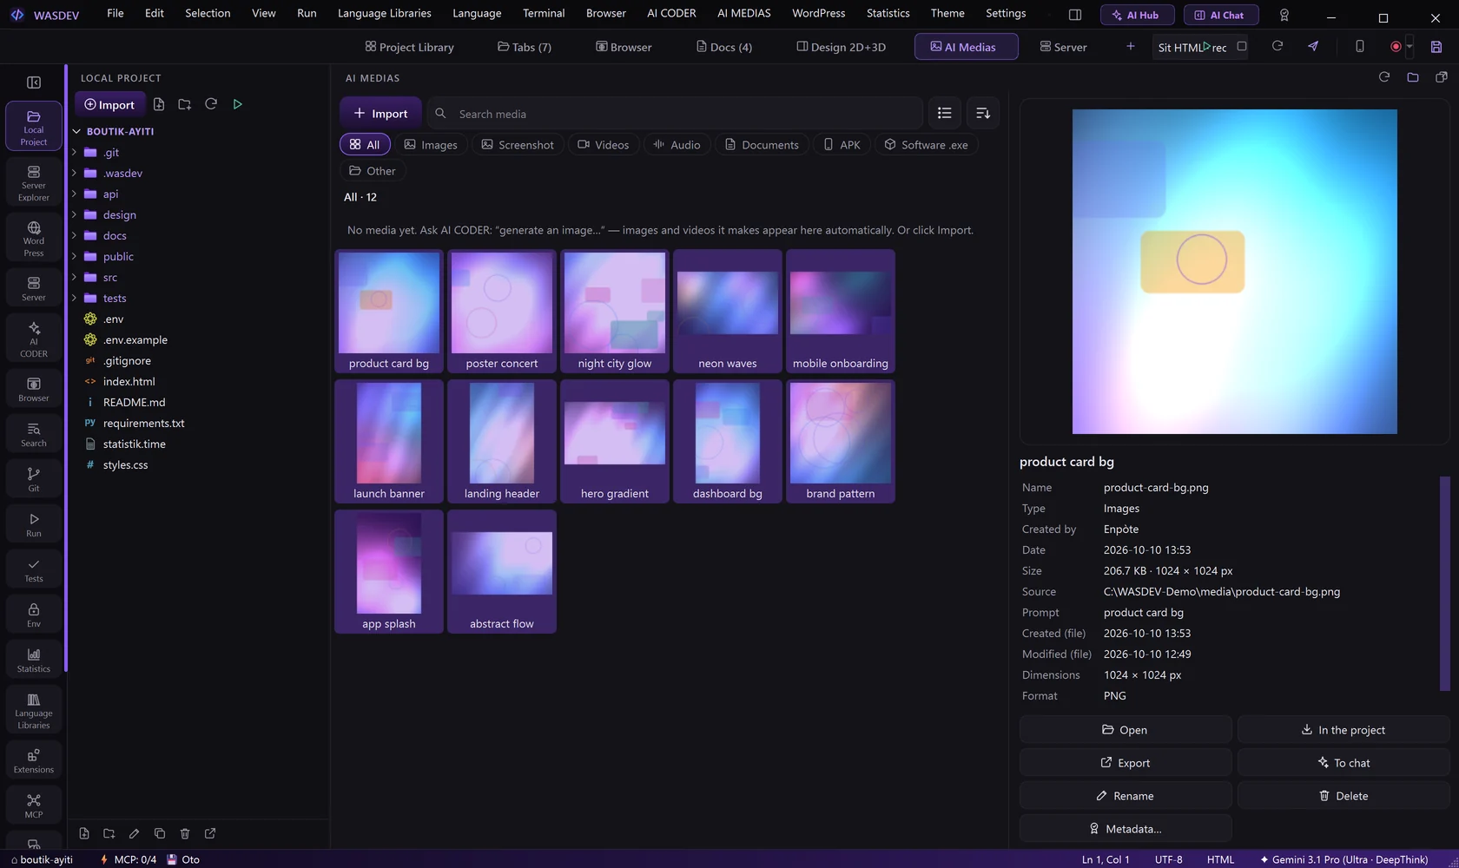Click the Delete button in media details
The image size is (1459, 868).
(x=1343, y=796)
